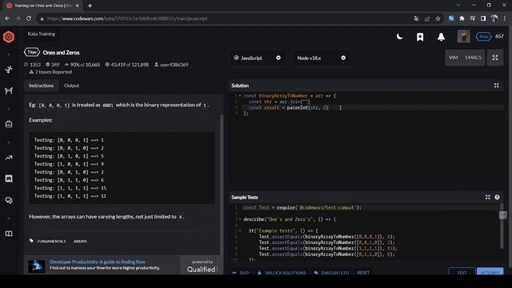Collapse the it("Example tests") fold arrow
The width and height of the screenshot is (512, 288).
tap(240, 231)
